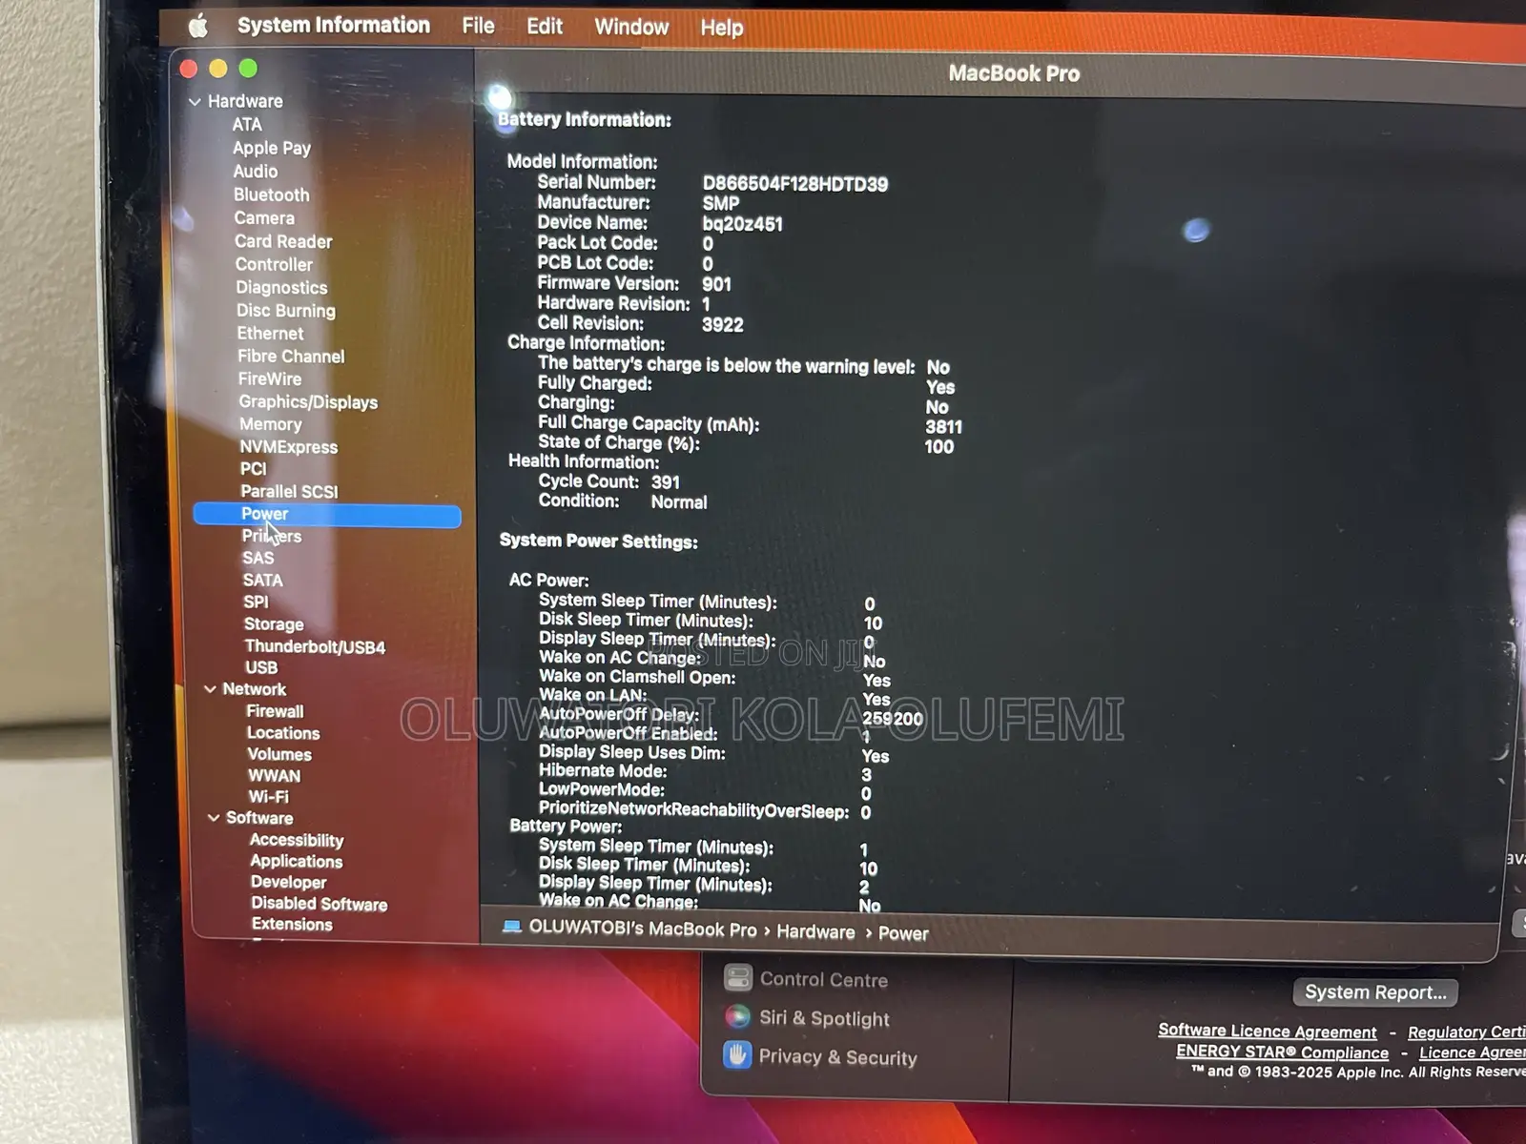Select Fibre Channel in the sidebar
The height and width of the screenshot is (1144, 1526).
pos(291,357)
